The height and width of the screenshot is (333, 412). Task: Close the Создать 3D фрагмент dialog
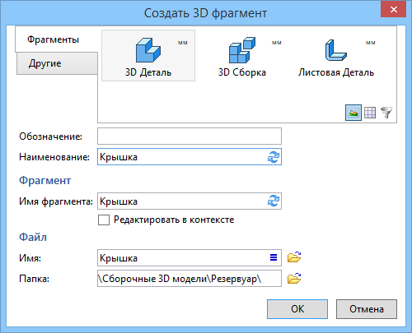click(x=393, y=10)
